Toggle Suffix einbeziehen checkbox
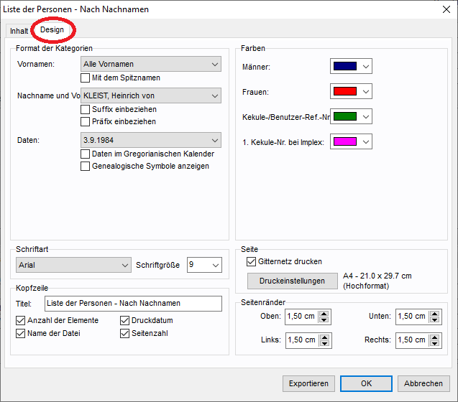The image size is (458, 402). pos(86,109)
